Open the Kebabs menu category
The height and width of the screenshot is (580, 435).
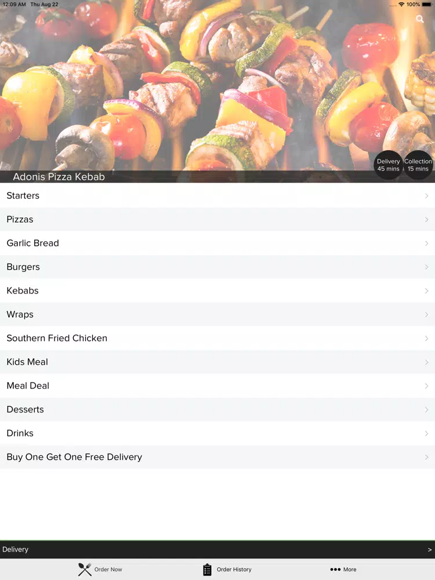point(217,291)
